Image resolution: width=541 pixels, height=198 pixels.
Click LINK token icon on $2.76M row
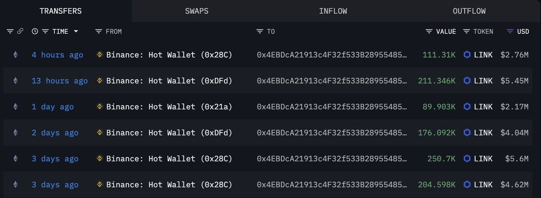tap(467, 54)
